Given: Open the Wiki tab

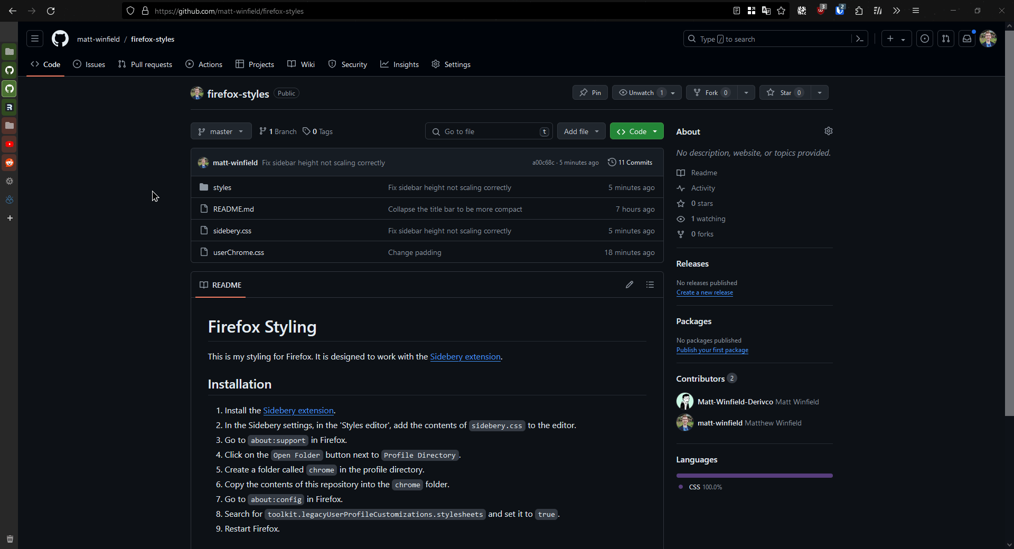Looking at the screenshot, I should point(302,64).
